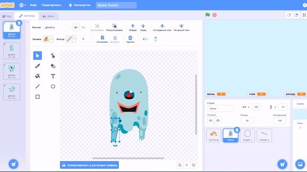
Task: Select the Спрайт 1 circle sprite
Action: pyautogui.click(x=248, y=135)
